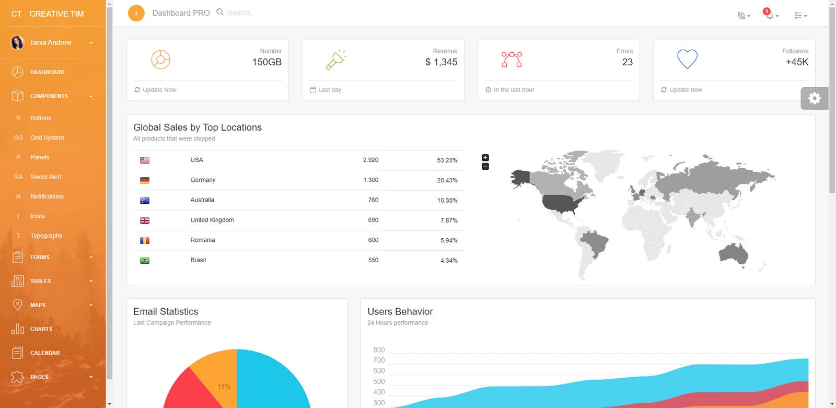This screenshot has width=836, height=408.
Task: Click the United Kingdom flag icon
Action: click(x=145, y=220)
